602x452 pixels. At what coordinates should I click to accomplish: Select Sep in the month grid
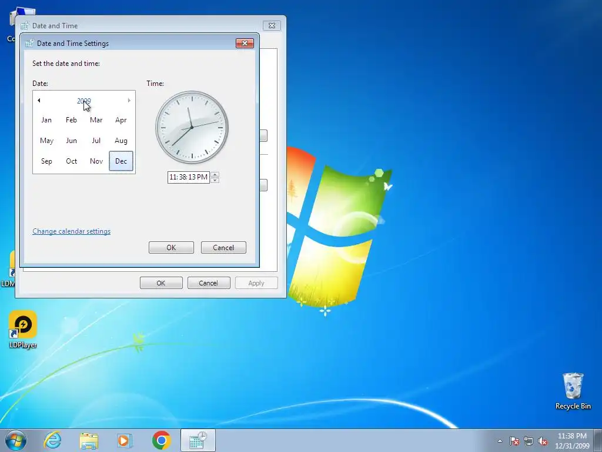46,161
